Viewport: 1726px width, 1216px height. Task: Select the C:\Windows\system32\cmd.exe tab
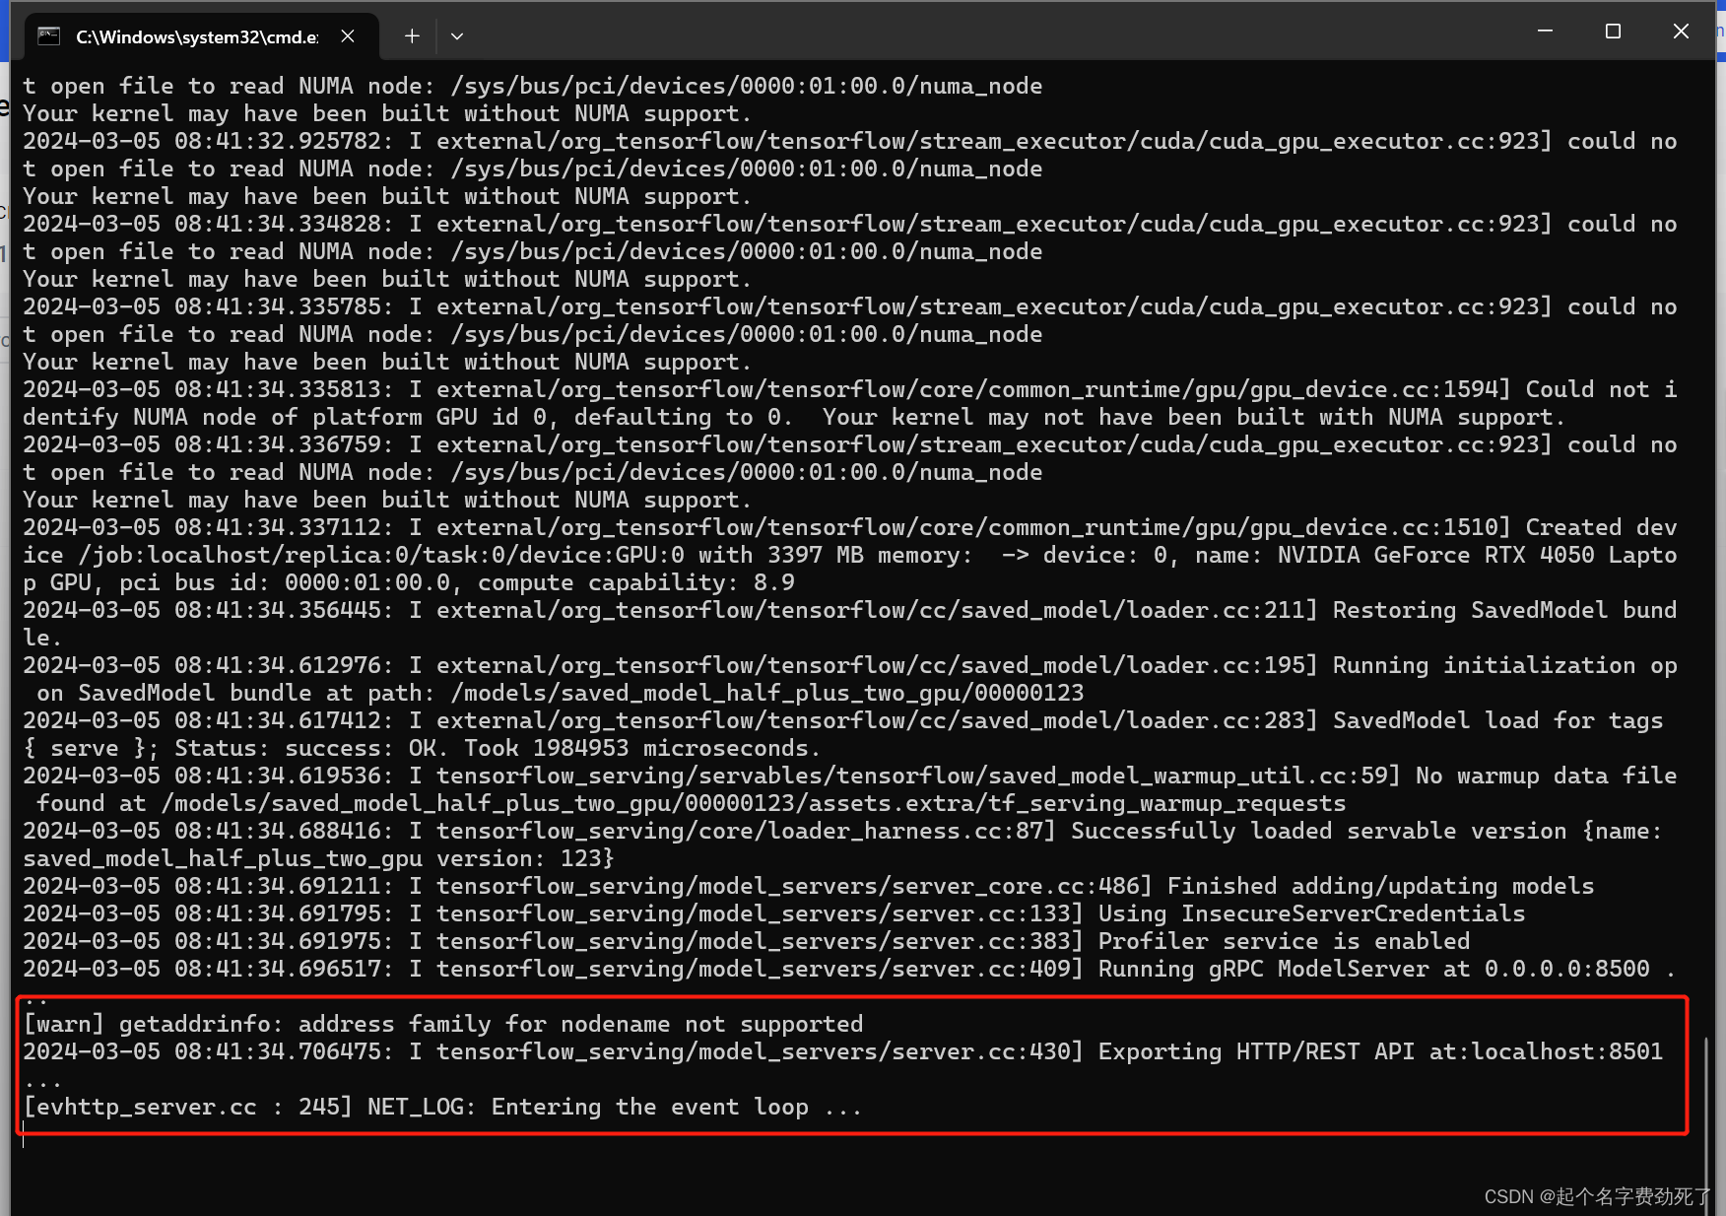coord(197,35)
